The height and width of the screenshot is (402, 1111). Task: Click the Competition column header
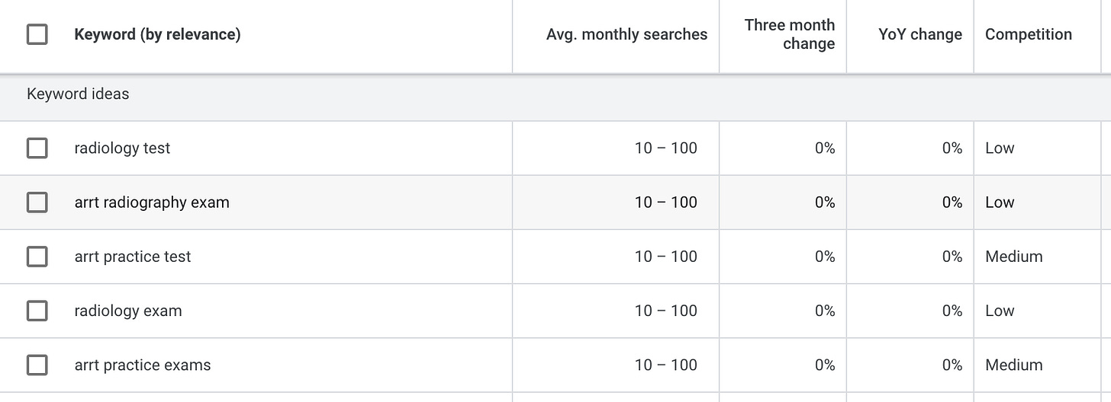1028,34
